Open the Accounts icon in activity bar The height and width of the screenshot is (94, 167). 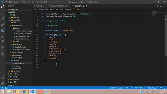(x=3, y=78)
